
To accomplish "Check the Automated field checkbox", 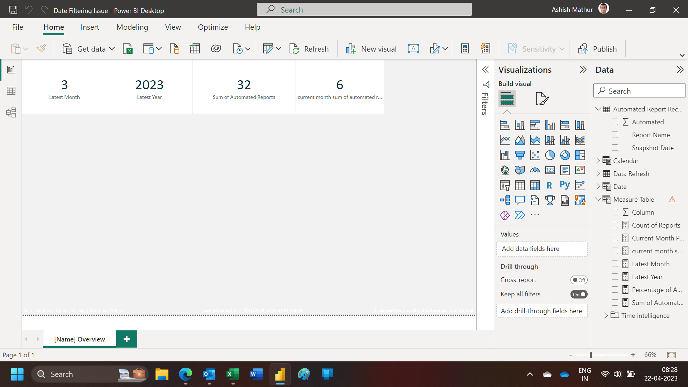I will [615, 122].
